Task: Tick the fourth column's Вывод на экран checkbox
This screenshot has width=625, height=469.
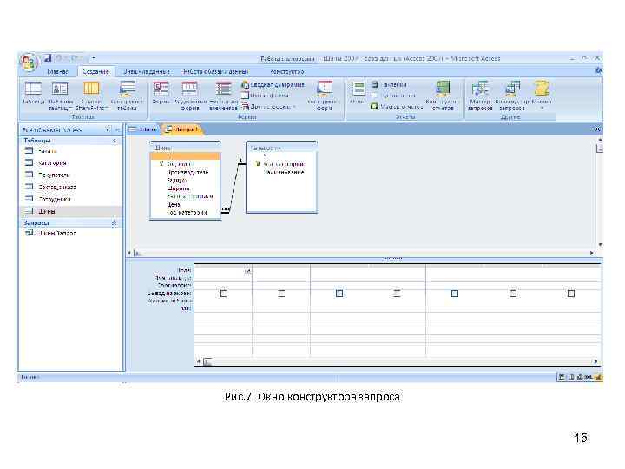Action: 397,294
